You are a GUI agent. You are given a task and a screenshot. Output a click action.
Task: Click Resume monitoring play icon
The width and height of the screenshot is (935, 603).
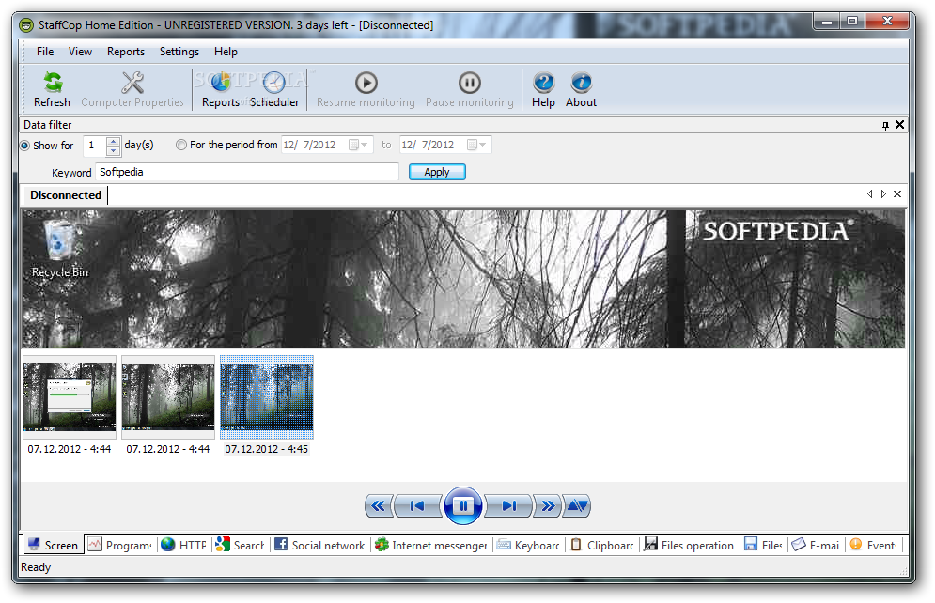click(x=366, y=83)
